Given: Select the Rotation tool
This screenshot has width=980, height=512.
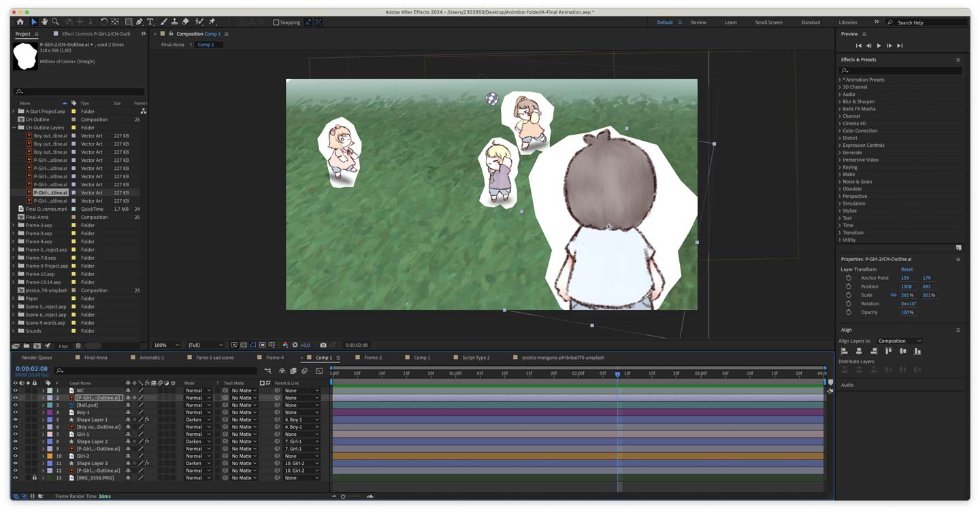Looking at the screenshot, I should point(104,22).
